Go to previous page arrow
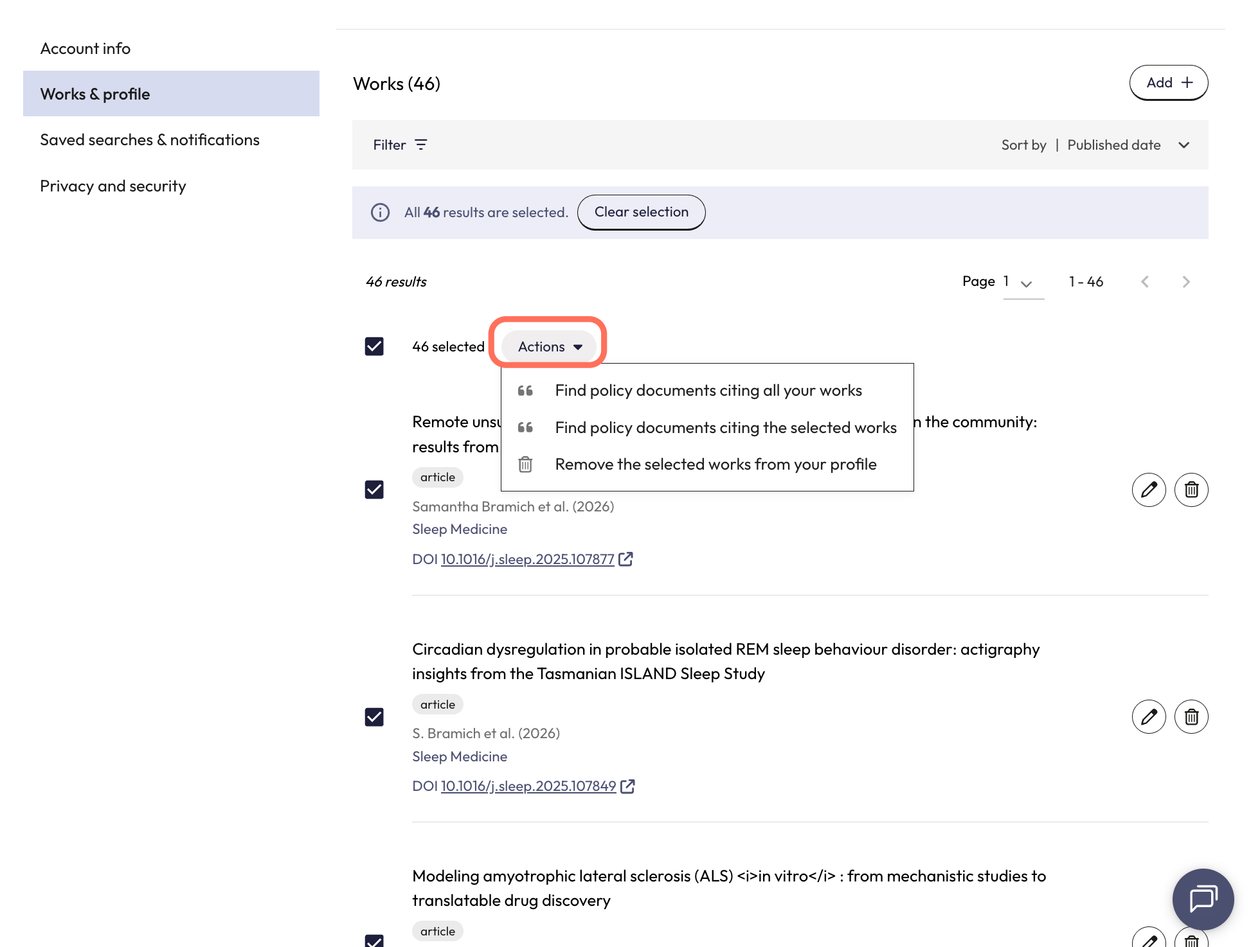Viewport: 1251px width, 947px height. click(x=1144, y=282)
